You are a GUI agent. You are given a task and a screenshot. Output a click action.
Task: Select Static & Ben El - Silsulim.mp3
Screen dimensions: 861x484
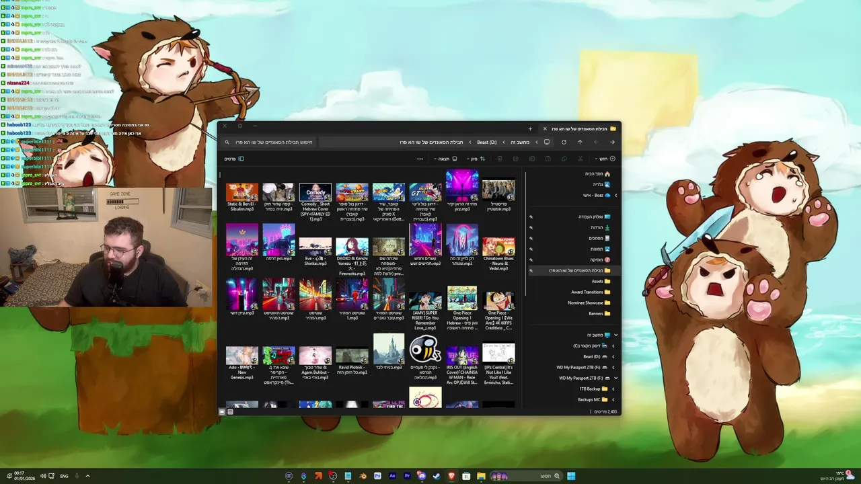242,198
